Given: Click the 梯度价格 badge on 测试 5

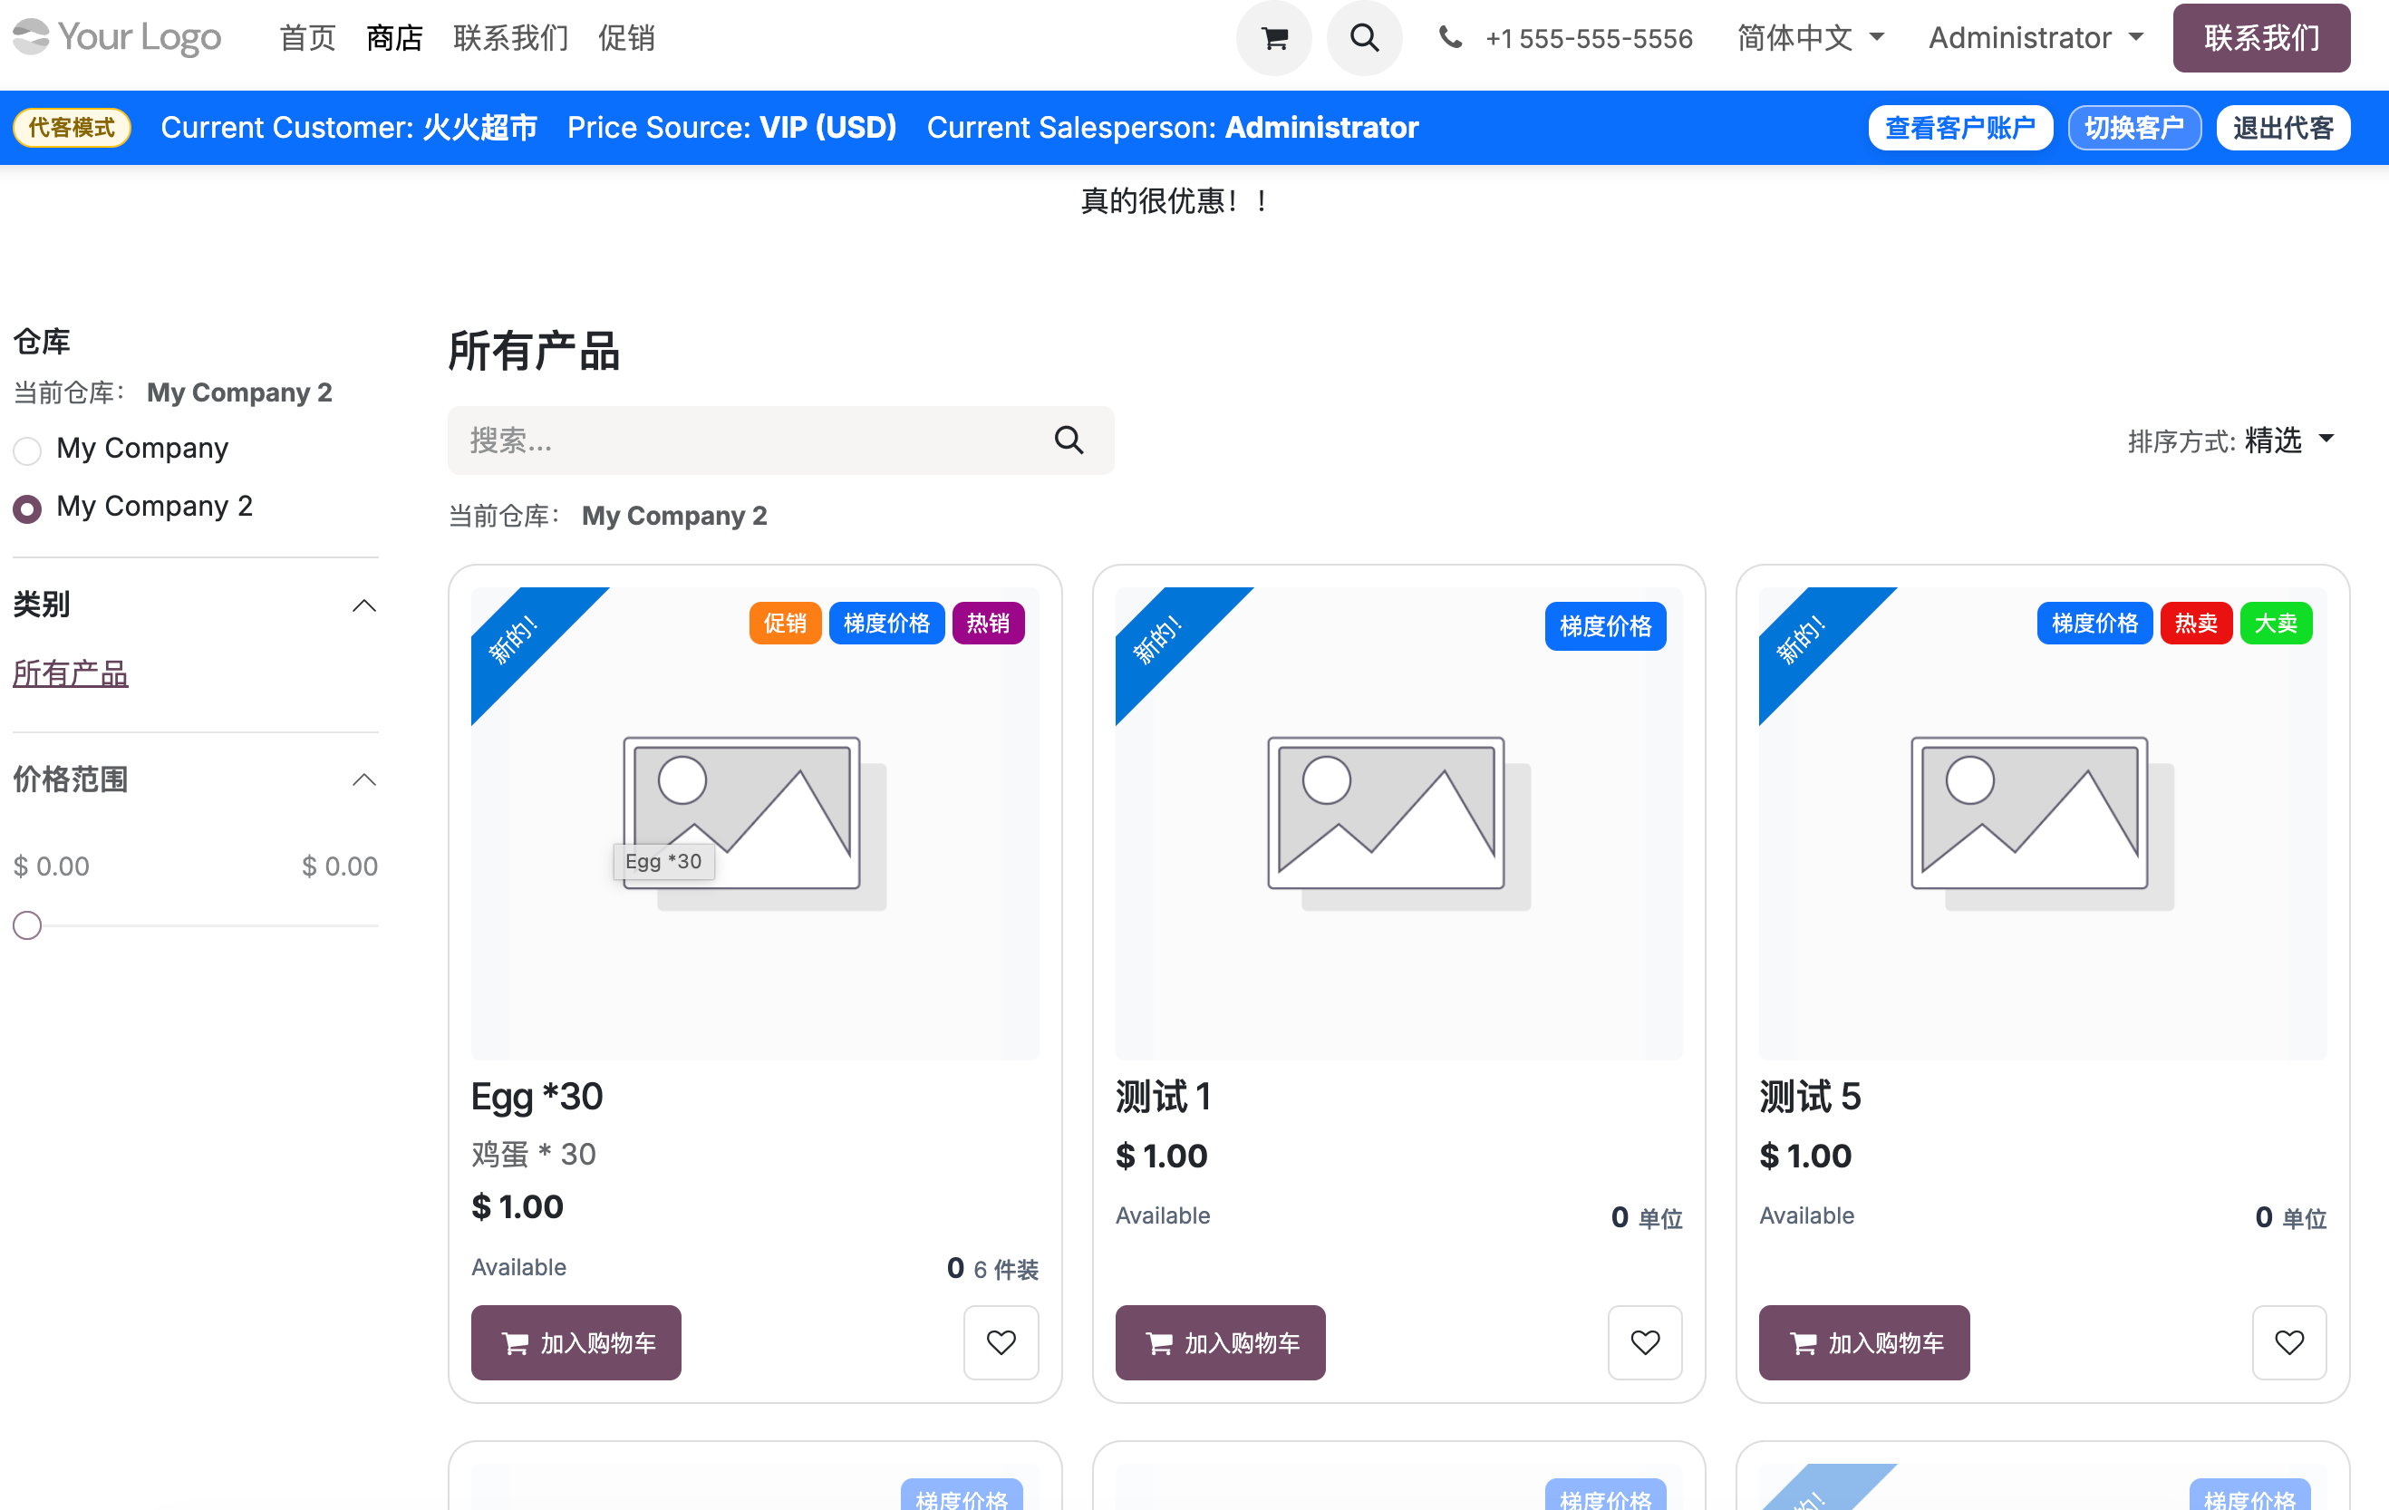Looking at the screenshot, I should point(2094,623).
